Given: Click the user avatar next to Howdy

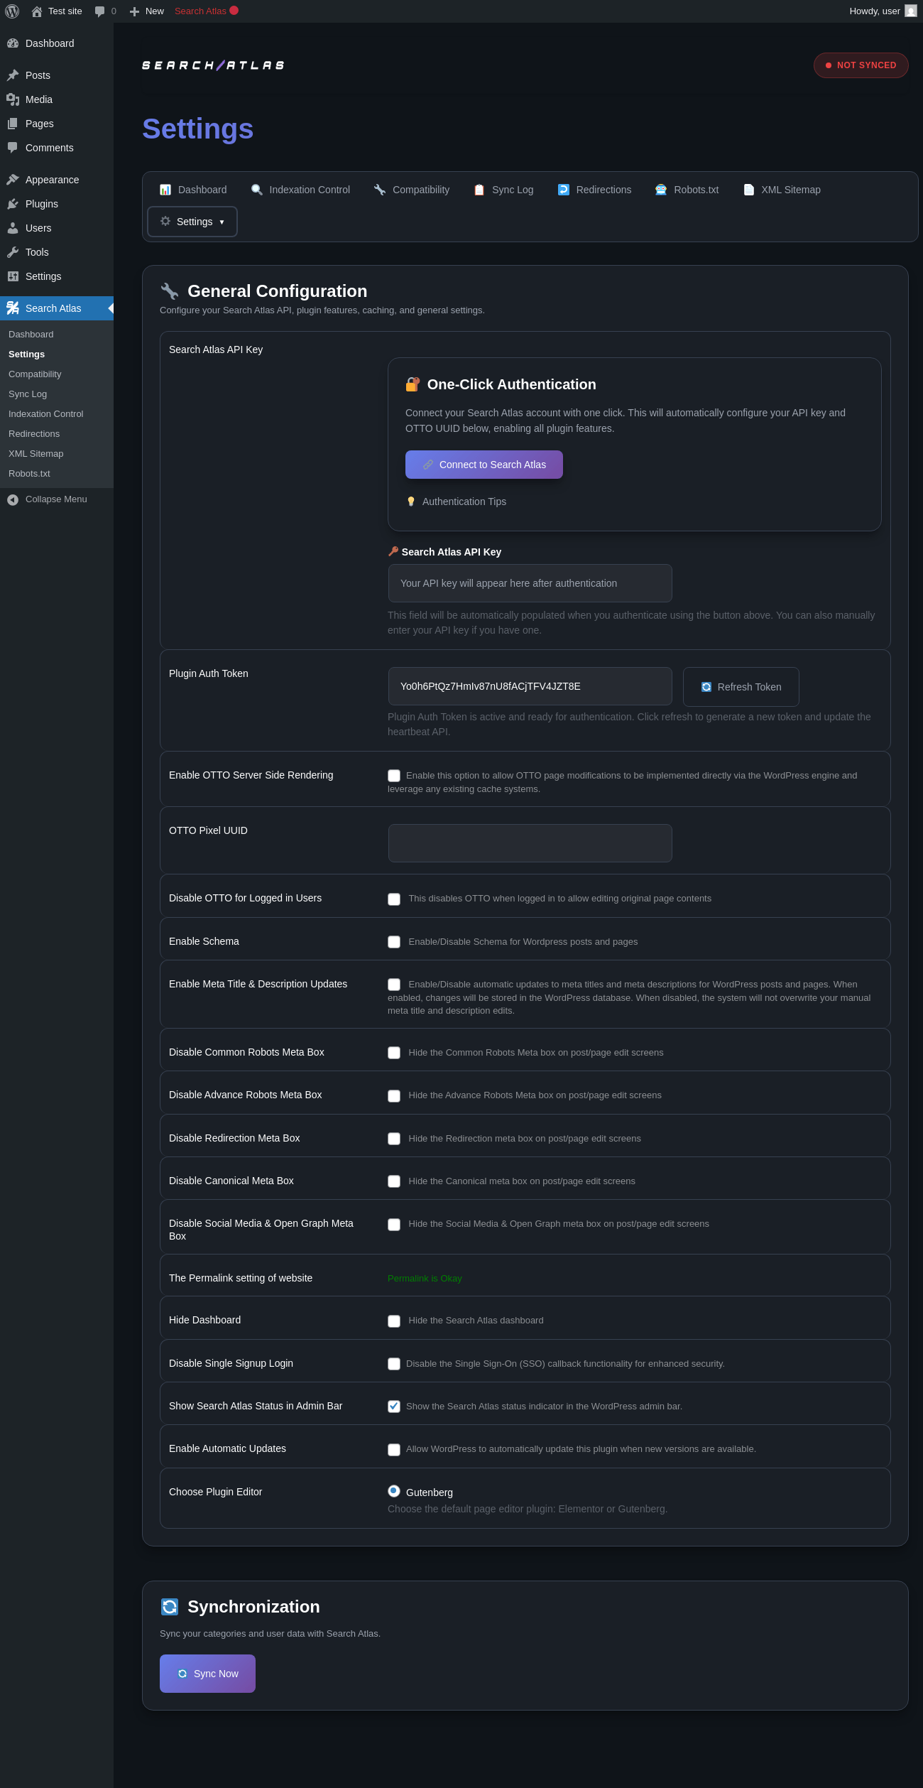Looking at the screenshot, I should coord(910,11).
